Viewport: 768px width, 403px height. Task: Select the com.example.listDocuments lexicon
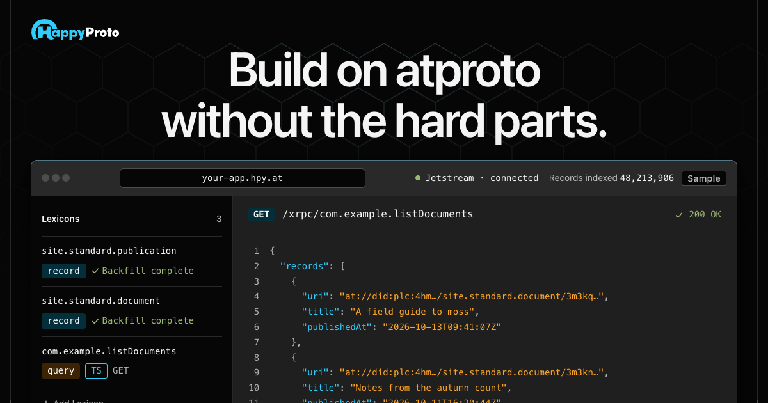coord(109,351)
